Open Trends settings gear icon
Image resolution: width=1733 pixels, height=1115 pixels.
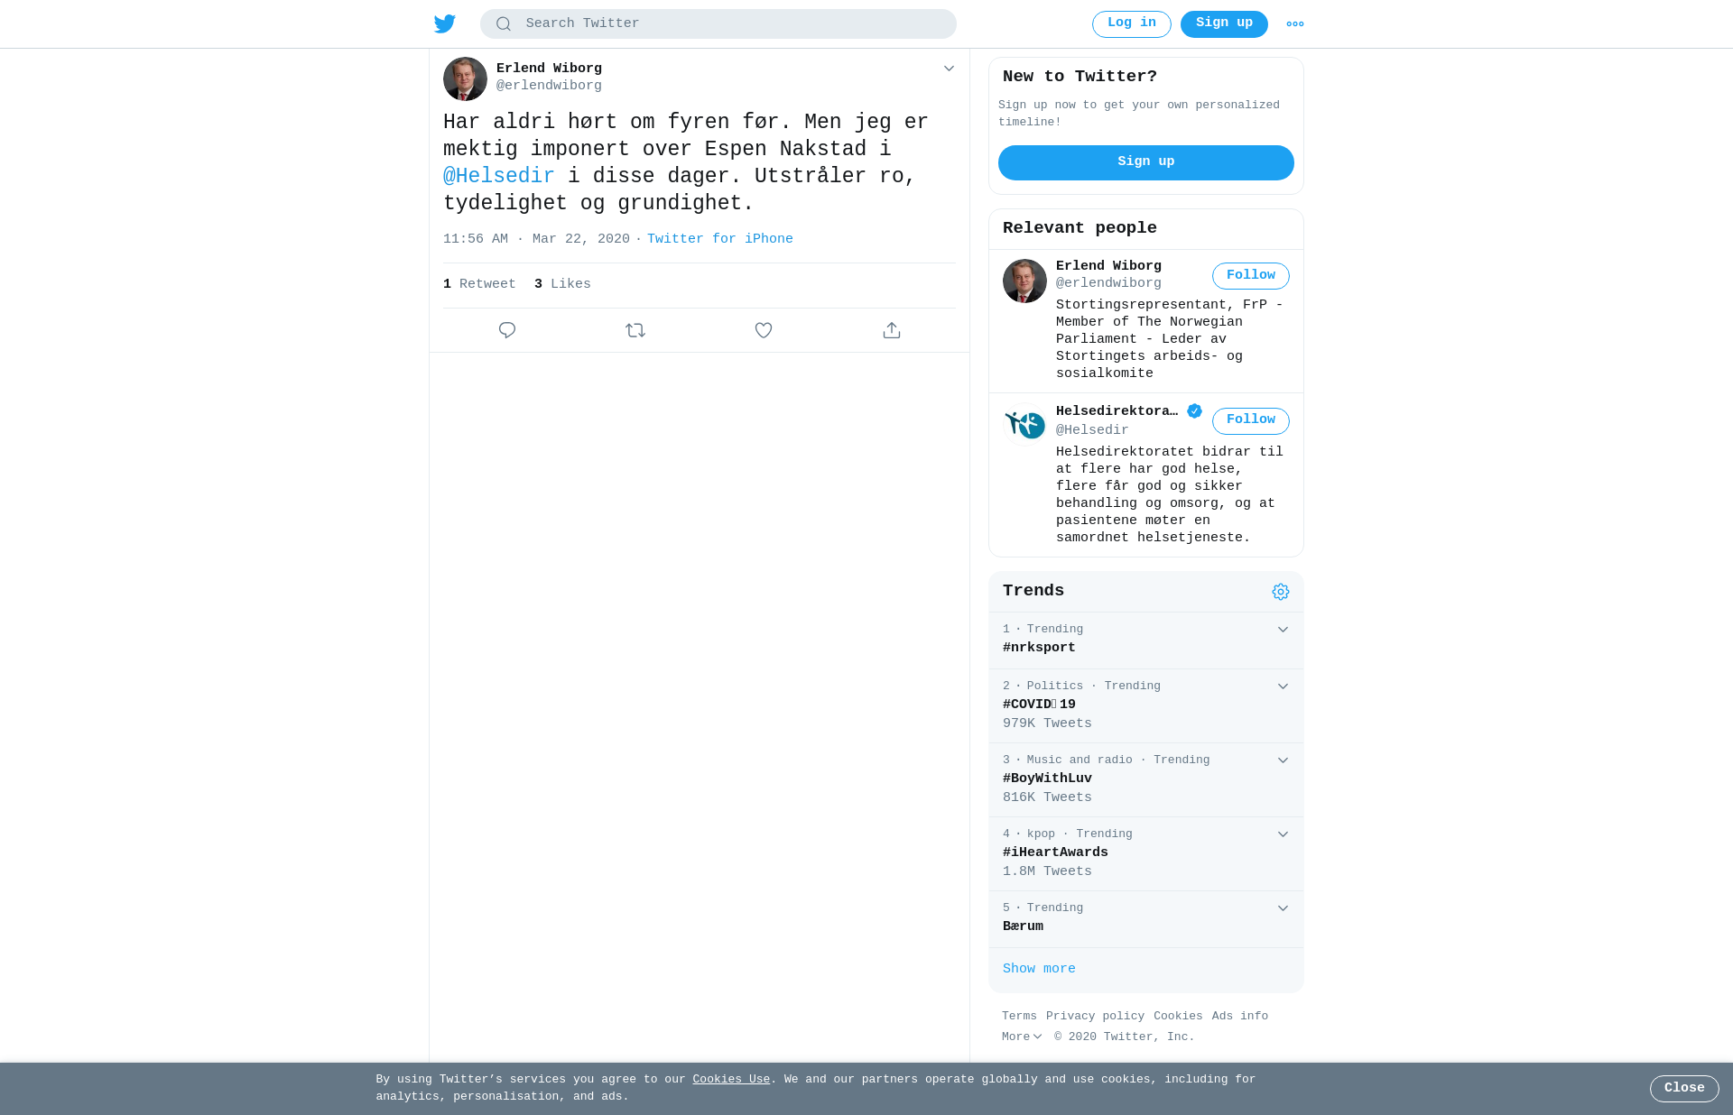(1281, 592)
